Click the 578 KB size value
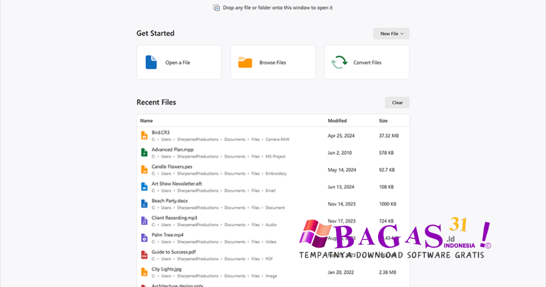The width and height of the screenshot is (546, 287). (x=386, y=153)
